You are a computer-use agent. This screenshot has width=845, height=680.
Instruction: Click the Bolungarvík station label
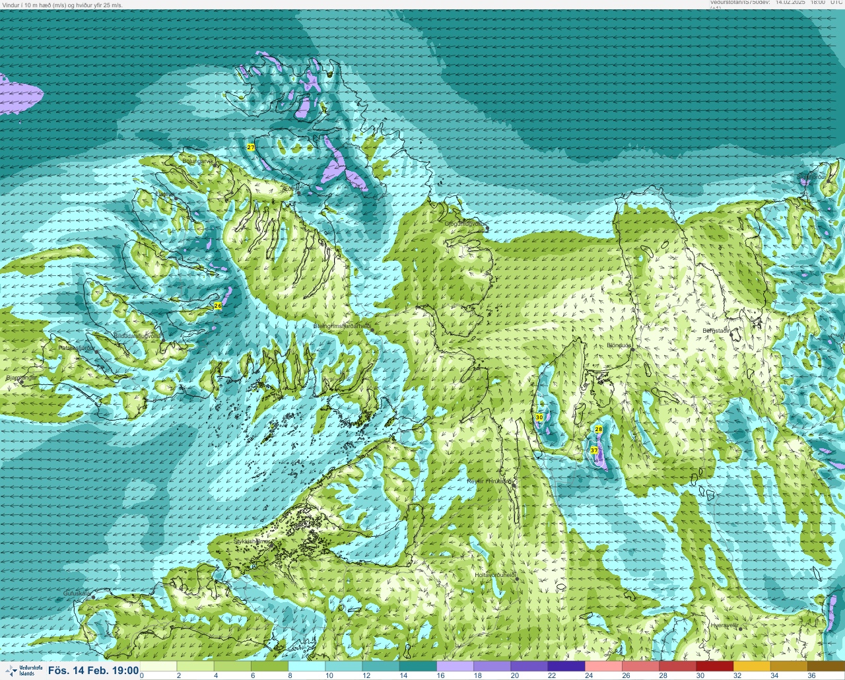click(197, 161)
